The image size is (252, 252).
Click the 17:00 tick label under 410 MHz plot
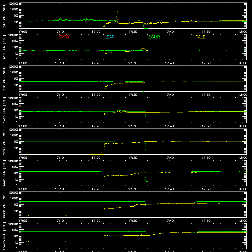(23, 63)
